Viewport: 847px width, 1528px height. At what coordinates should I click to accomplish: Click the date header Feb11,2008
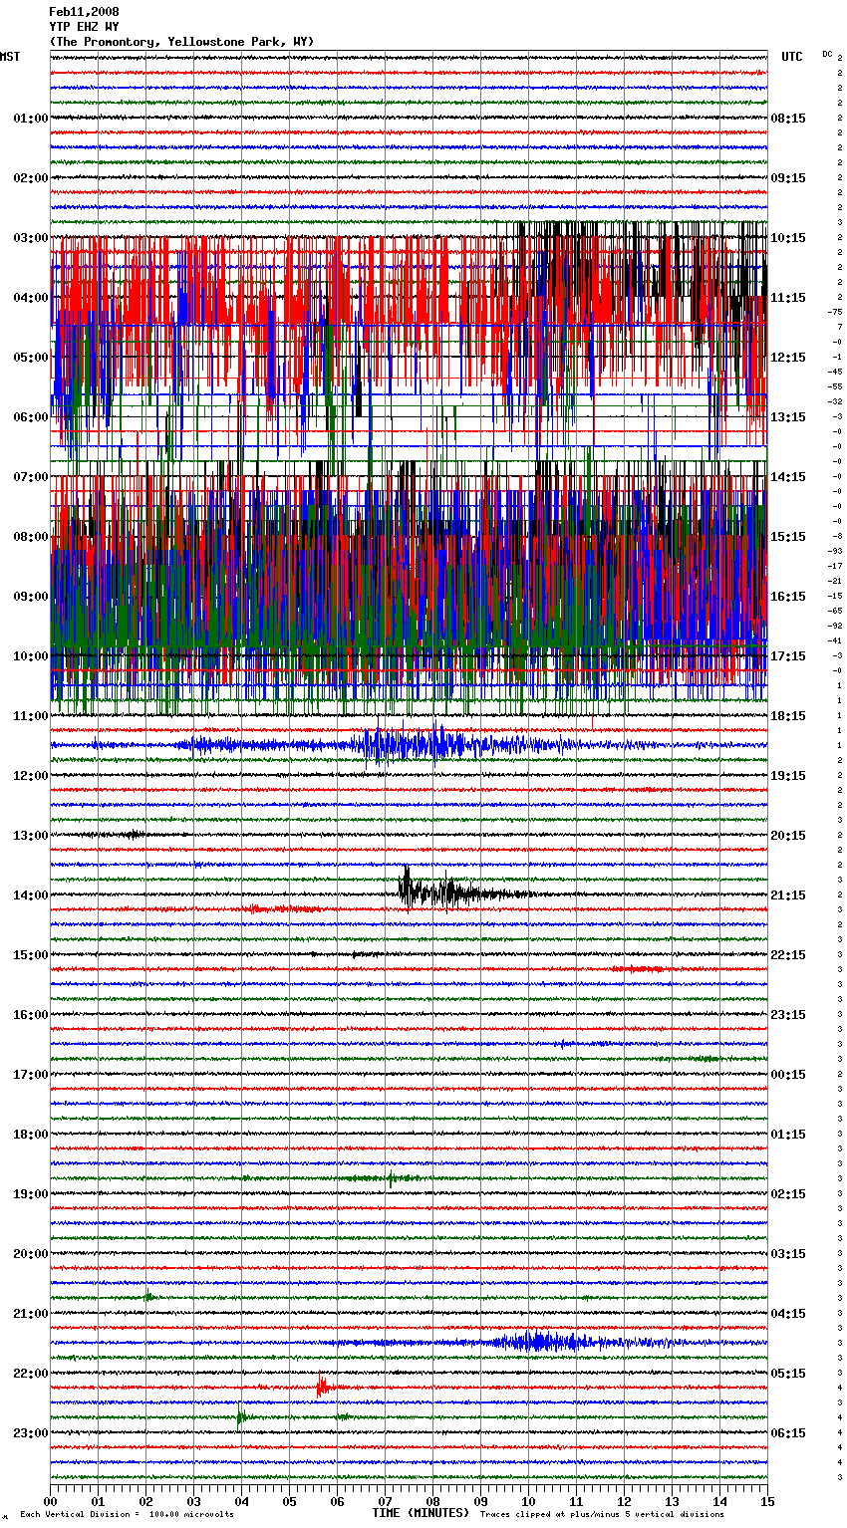85,12
